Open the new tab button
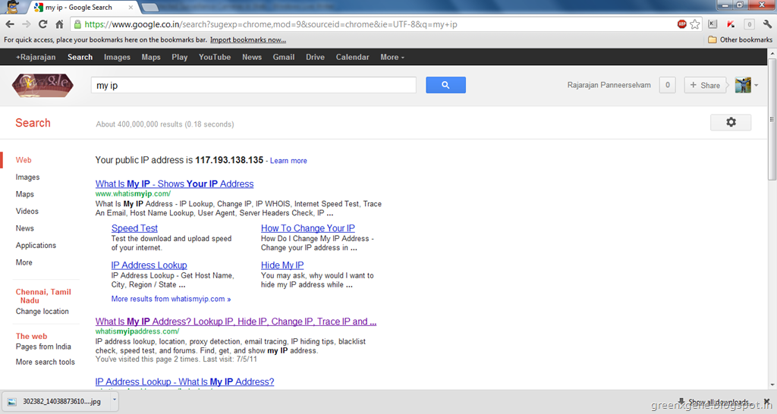Screen dimensions: 777x414 coord(149,8)
